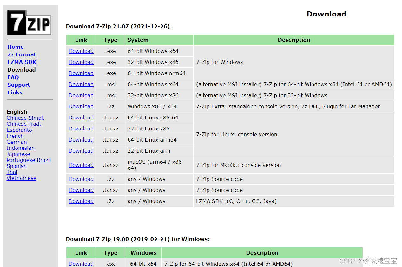
Task: Download .tar.xz for 32-bit Linux x86
Action: 81,129
